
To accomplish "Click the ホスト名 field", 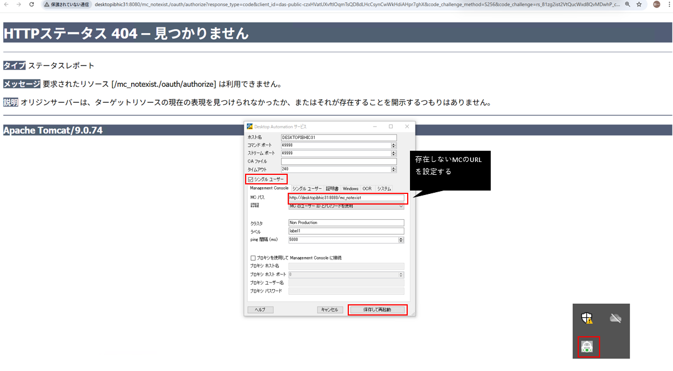I will click(339, 137).
